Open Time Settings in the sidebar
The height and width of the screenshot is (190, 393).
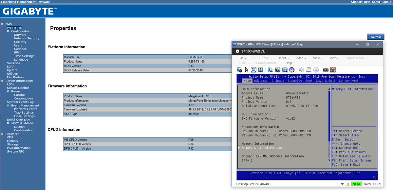point(24,56)
